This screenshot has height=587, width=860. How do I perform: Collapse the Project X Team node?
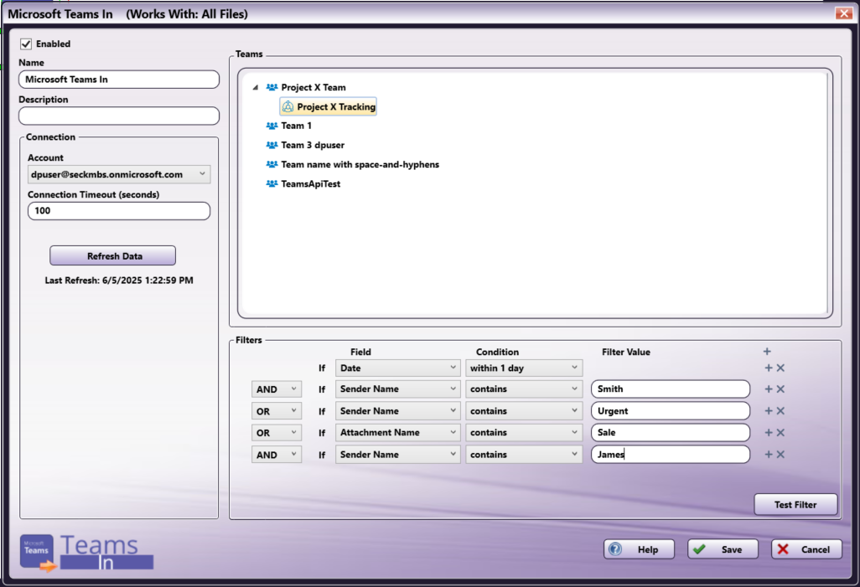(255, 87)
